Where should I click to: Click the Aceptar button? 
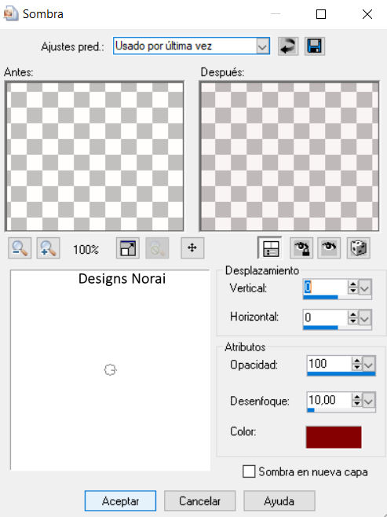click(120, 500)
